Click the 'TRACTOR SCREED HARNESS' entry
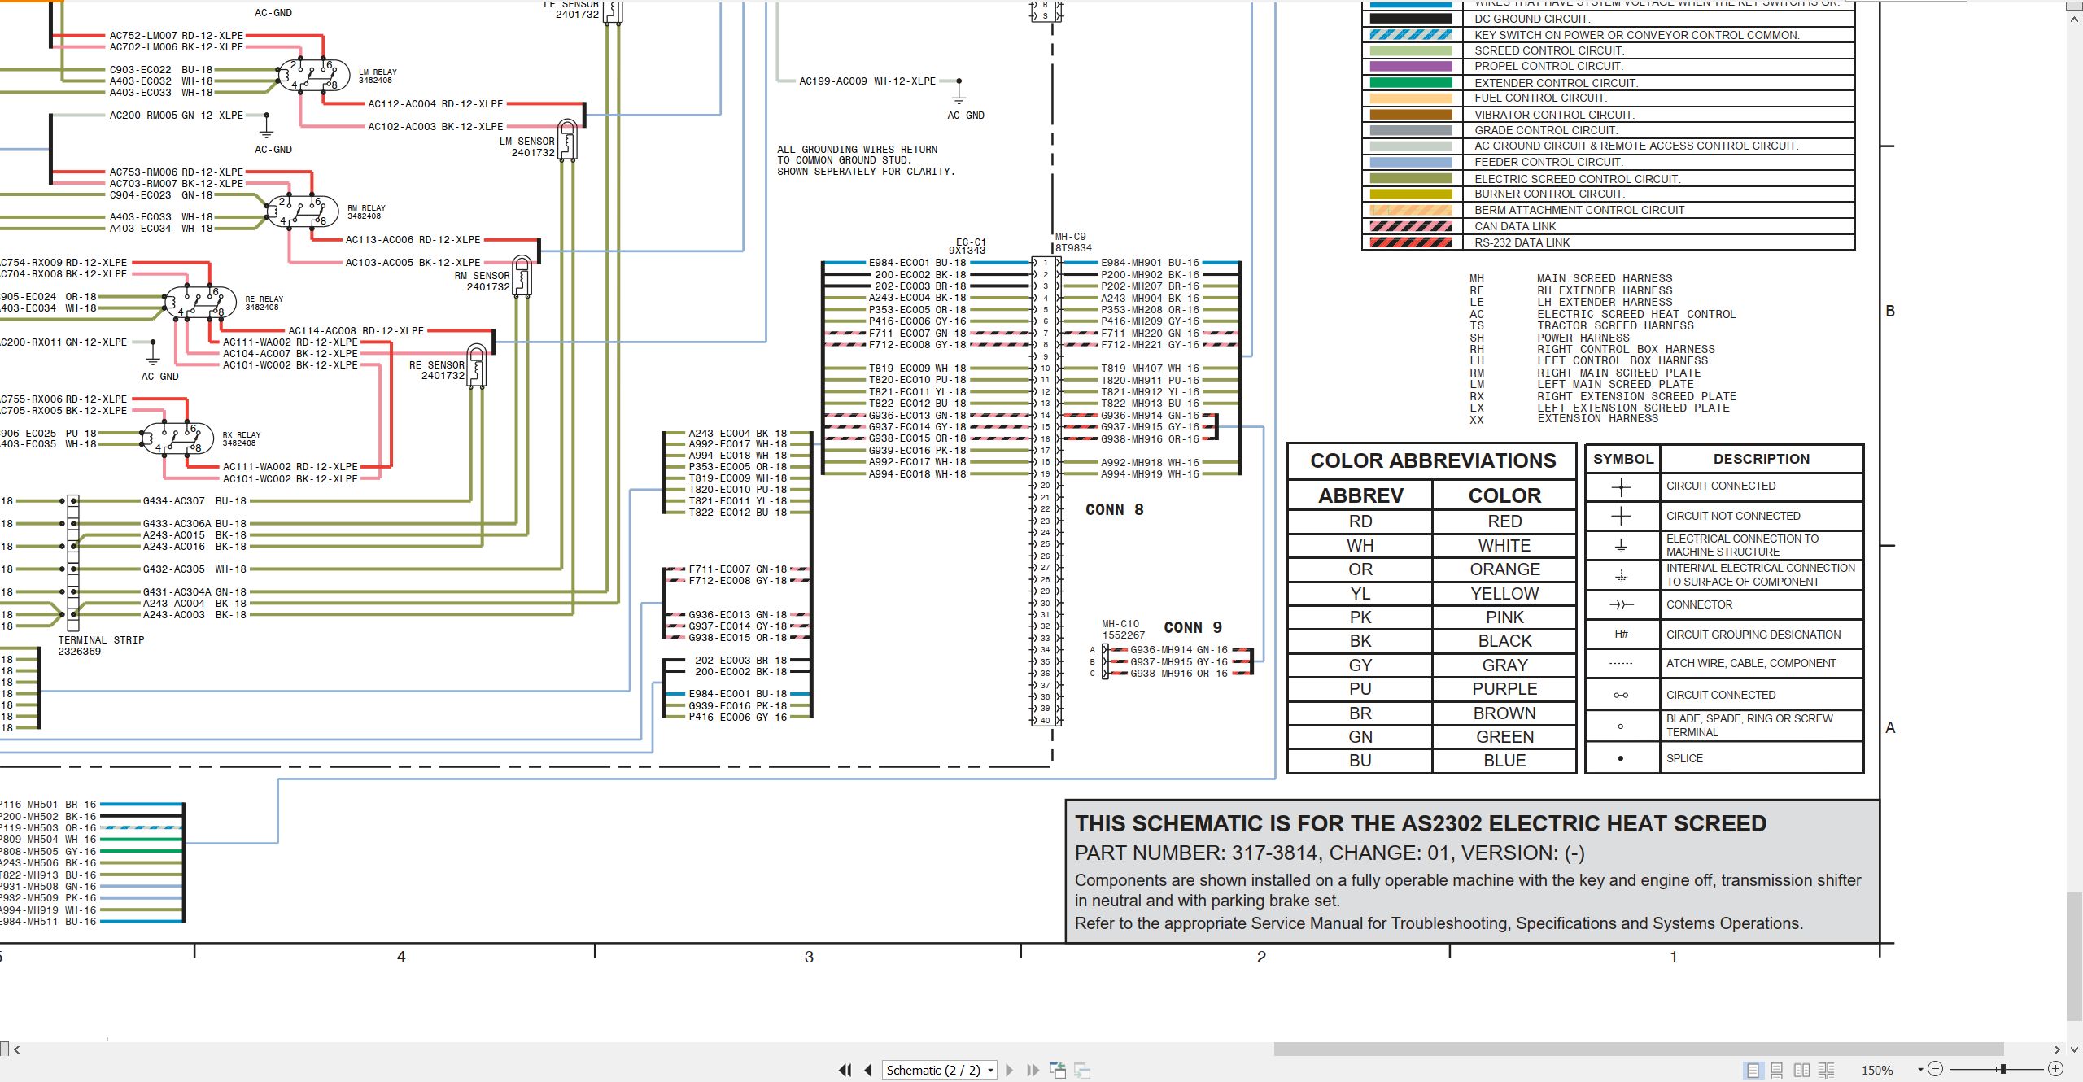The height and width of the screenshot is (1082, 2083). click(x=1615, y=325)
